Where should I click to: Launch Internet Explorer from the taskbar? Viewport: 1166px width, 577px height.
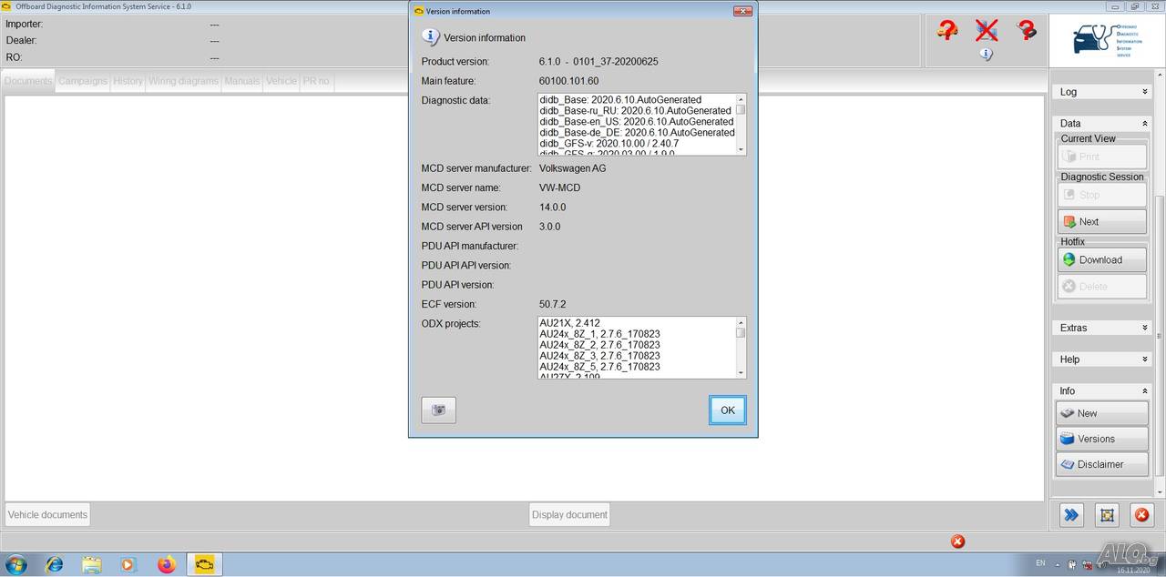[55, 564]
